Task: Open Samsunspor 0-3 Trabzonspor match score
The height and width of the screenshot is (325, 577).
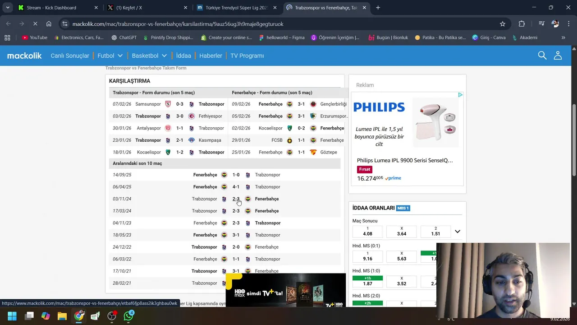Action: 179,104
